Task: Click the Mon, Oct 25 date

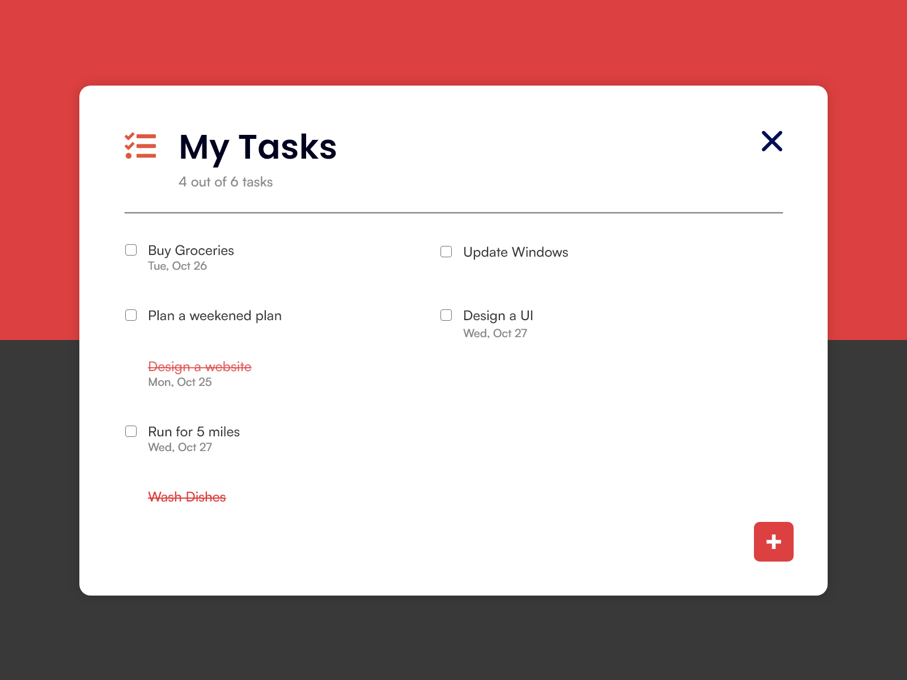Action: (180, 382)
